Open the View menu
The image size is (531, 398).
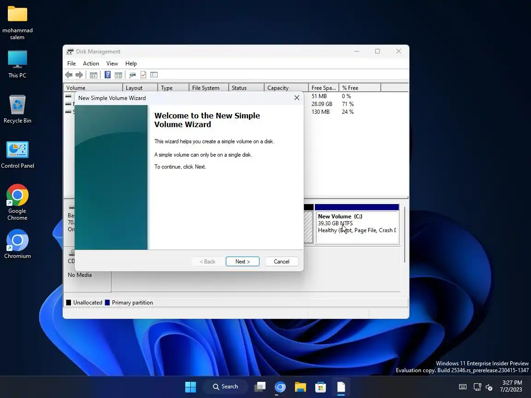(112, 63)
